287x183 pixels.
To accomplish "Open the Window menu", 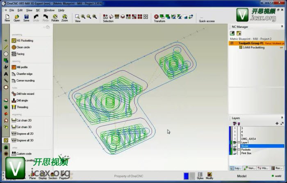I will pos(49,10).
